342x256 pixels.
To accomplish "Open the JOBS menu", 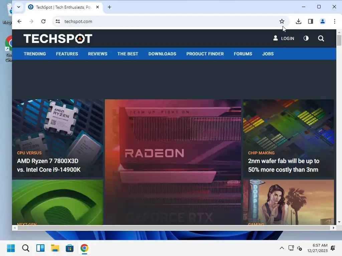I will [268, 54].
